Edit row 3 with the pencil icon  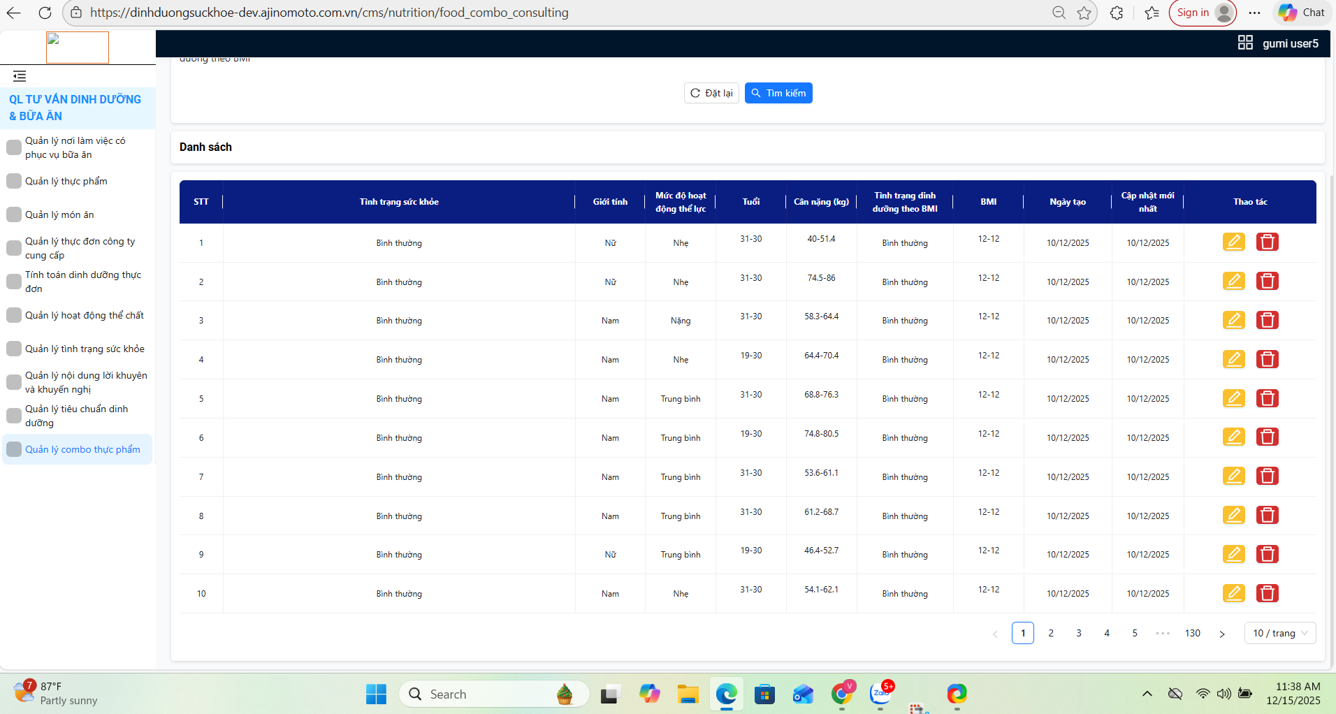coord(1233,321)
